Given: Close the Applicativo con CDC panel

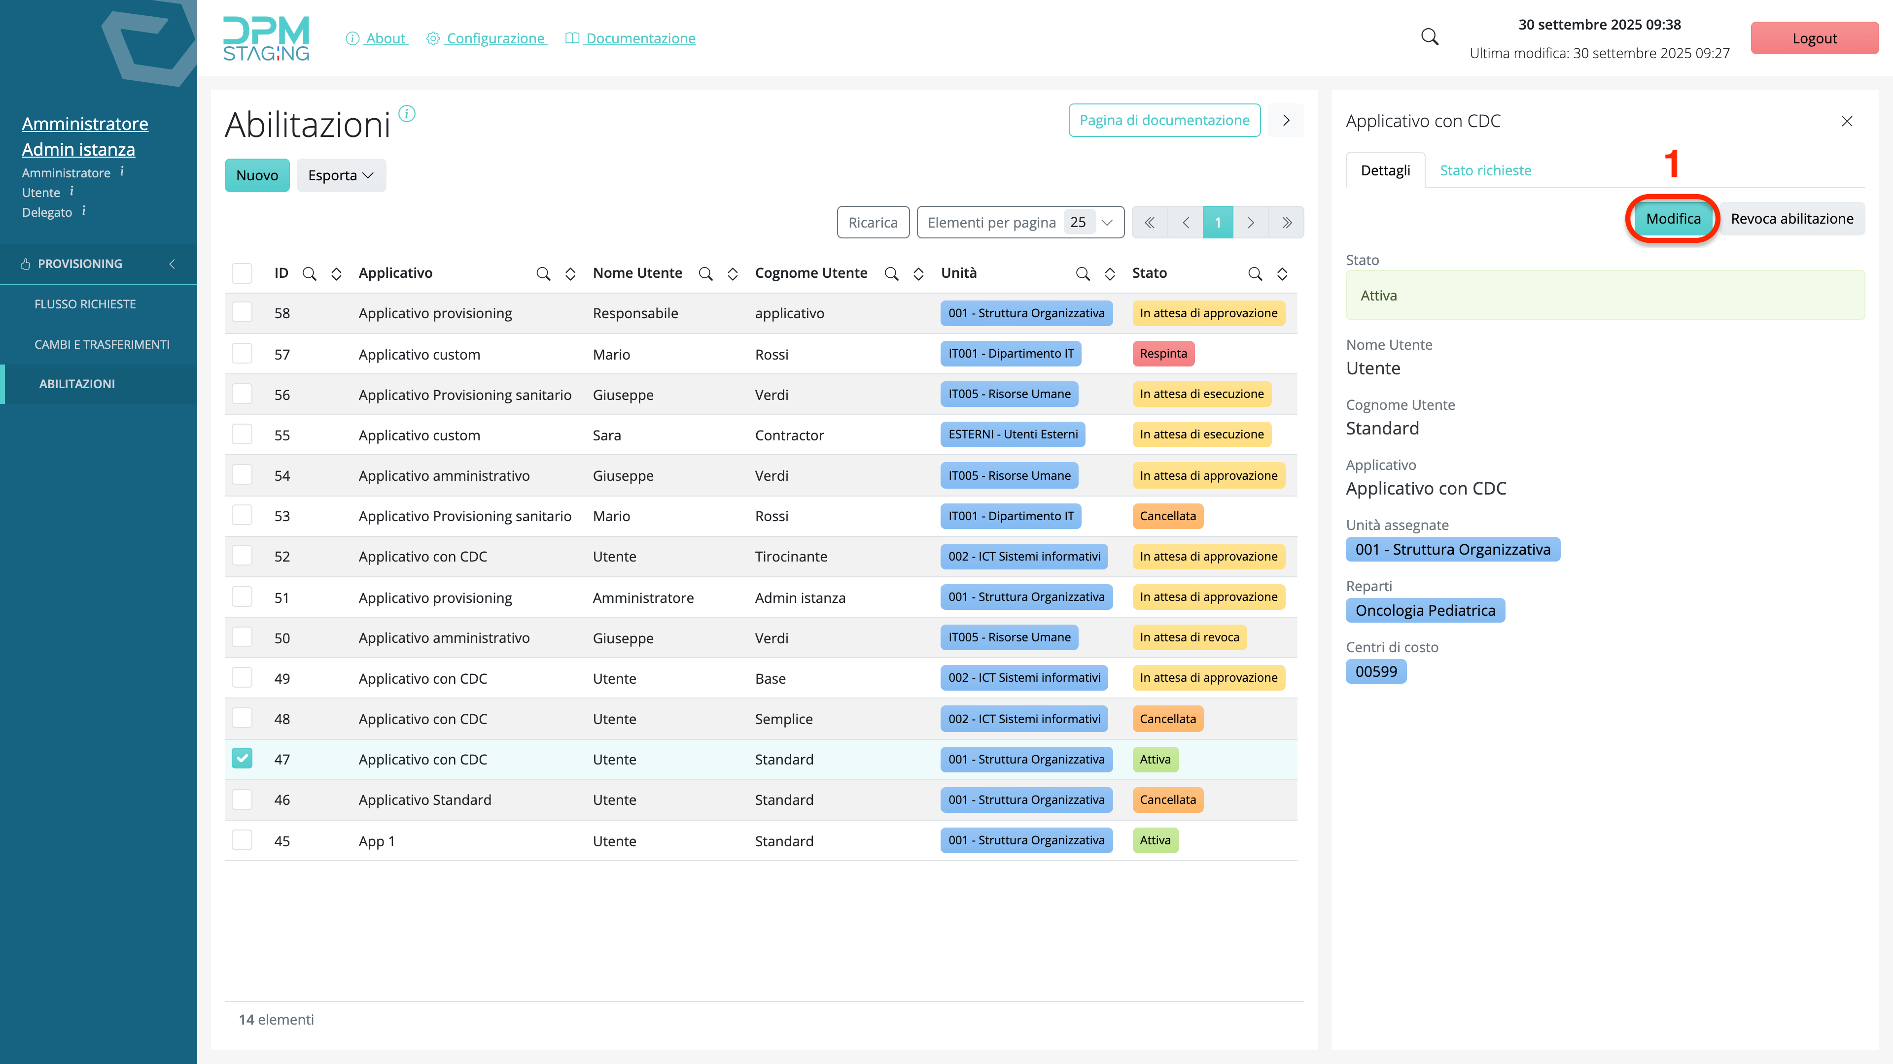Looking at the screenshot, I should click(1846, 121).
